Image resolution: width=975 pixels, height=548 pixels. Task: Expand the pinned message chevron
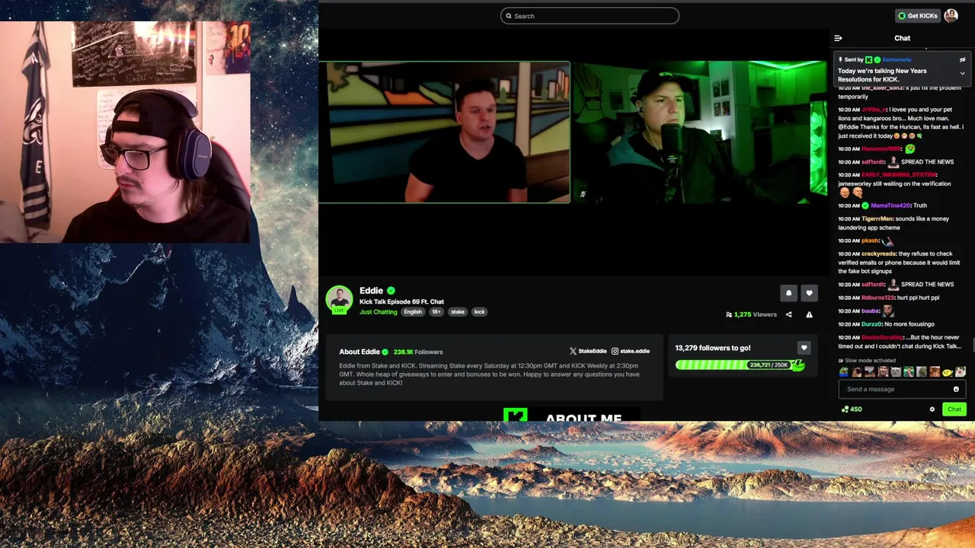point(962,73)
